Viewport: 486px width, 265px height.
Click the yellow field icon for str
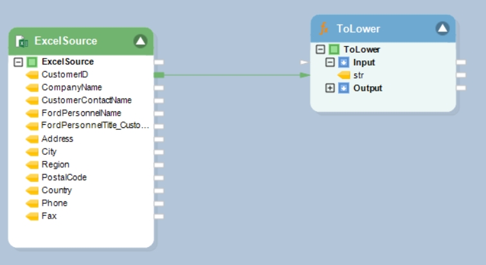pyautogui.click(x=344, y=75)
